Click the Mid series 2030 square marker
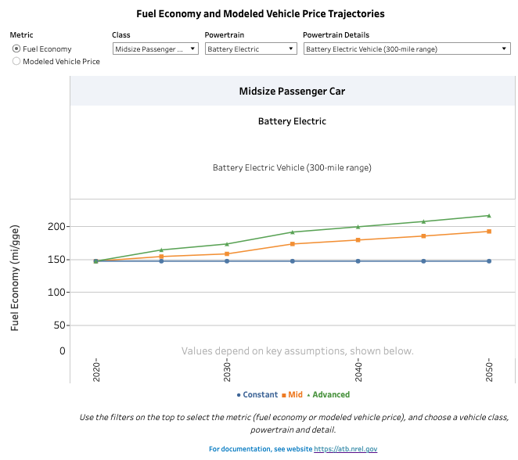 click(x=227, y=253)
